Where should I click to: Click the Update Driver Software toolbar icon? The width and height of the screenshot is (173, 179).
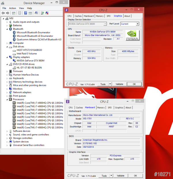(42, 13)
